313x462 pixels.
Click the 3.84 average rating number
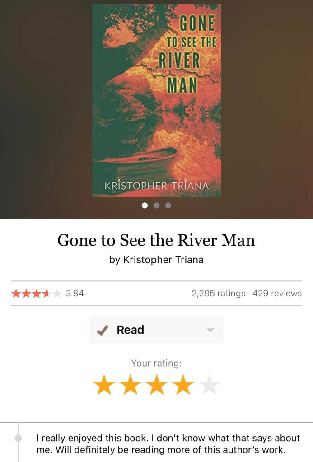75,294
